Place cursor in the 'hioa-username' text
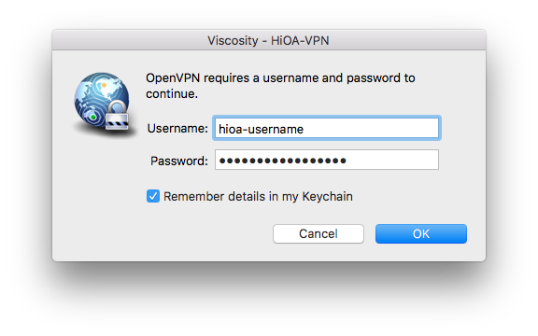 point(262,129)
